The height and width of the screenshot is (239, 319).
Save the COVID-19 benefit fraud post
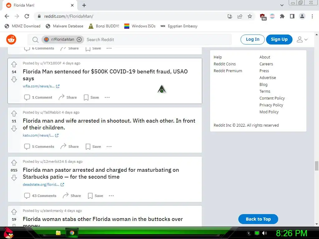(x=91, y=97)
